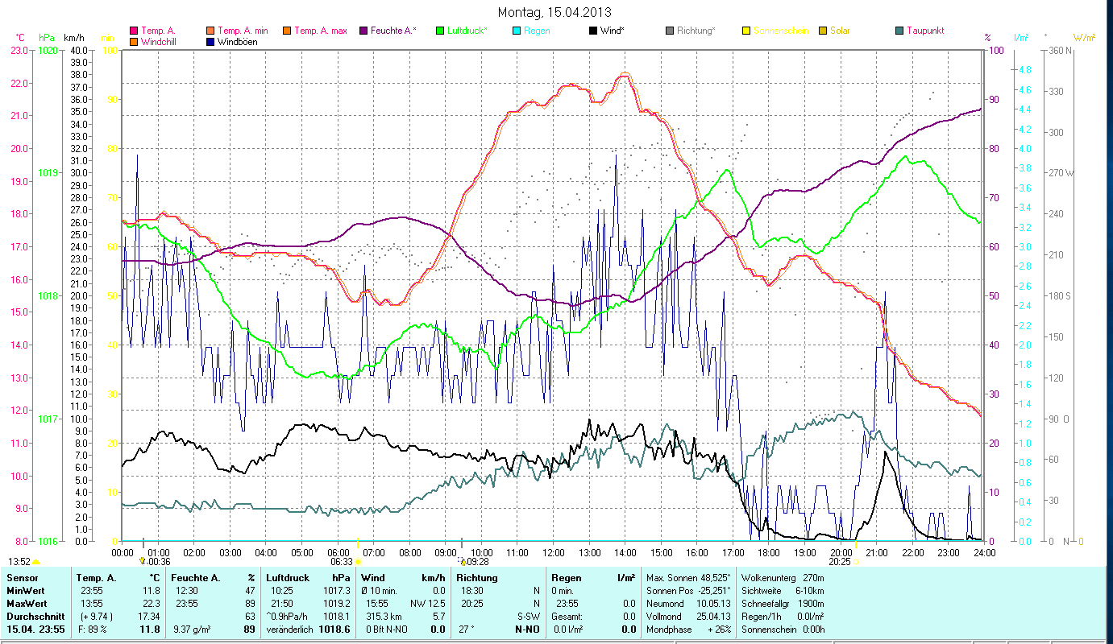Click the Solar legend swatch

pos(822,31)
